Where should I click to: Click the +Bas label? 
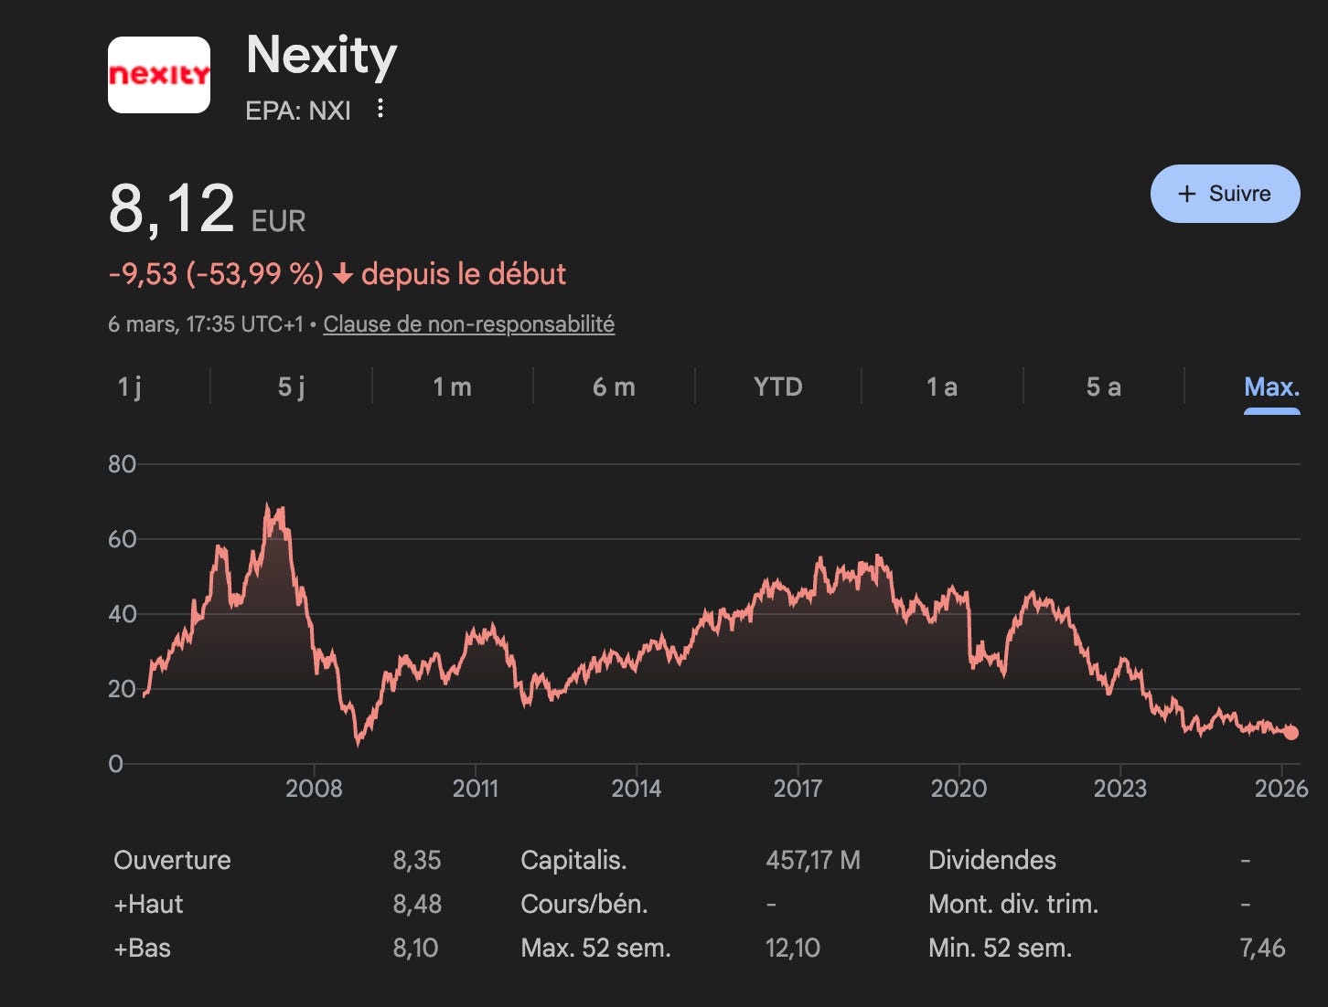pos(142,948)
